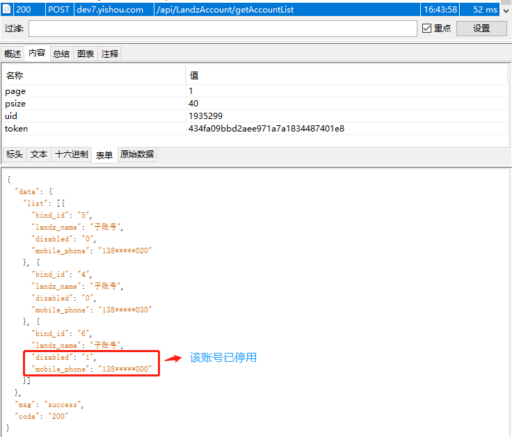Click the POST method cell
Image resolution: width=512 pixels, height=437 pixels.
58,10
